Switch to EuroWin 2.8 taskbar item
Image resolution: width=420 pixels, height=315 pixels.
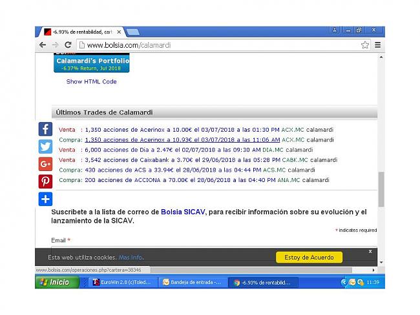click(122, 282)
